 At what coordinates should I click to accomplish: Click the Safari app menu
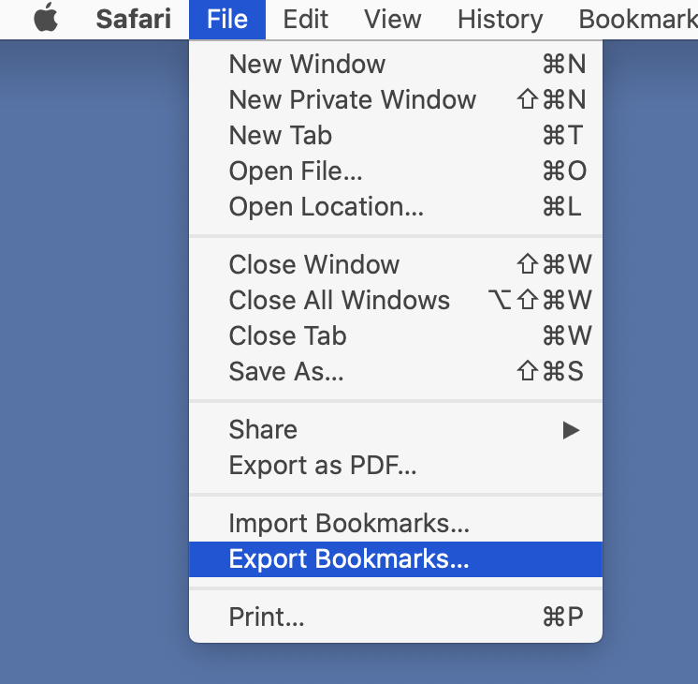tap(135, 20)
